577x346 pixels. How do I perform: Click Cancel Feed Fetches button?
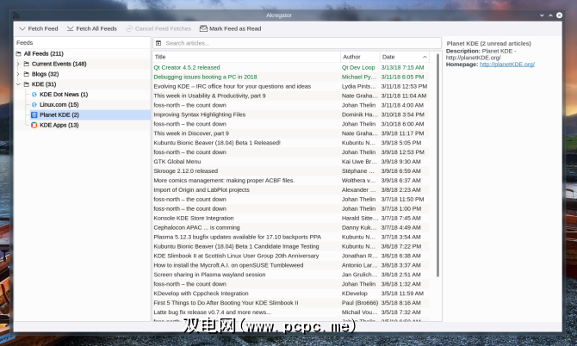pos(158,28)
